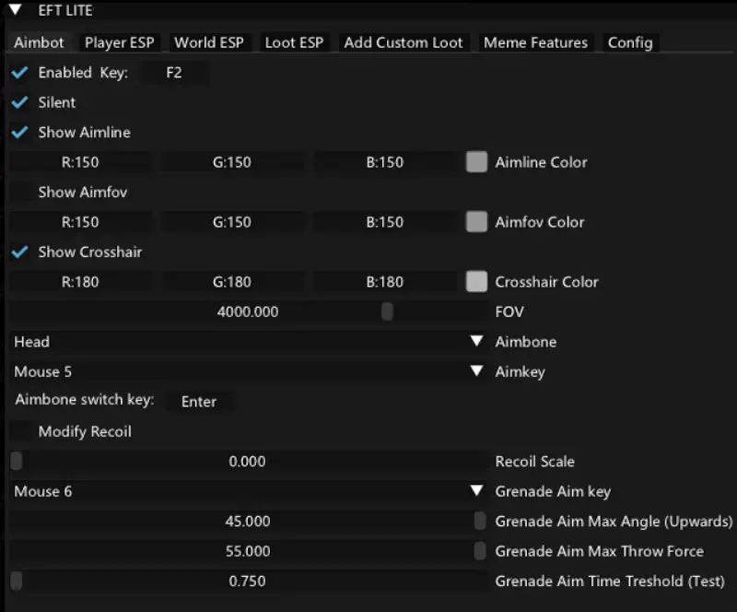Open the Grenade Aim key dropdown
Image resolution: width=737 pixels, height=612 pixels.
pyautogui.click(x=249, y=491)
